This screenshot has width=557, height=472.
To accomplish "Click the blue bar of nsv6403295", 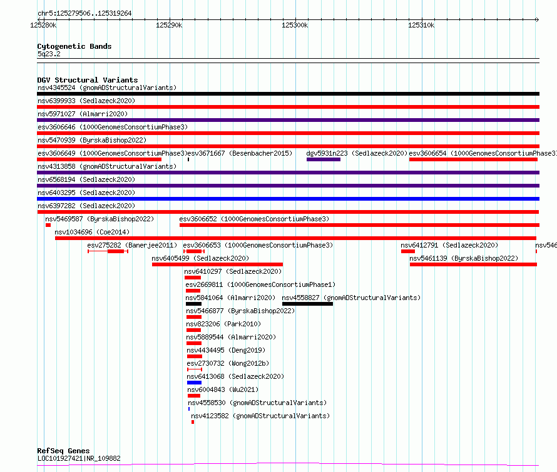I will point(288,199).
